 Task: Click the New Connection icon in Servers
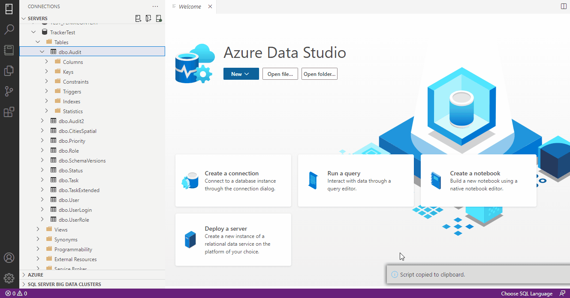(x=138, y=18)
